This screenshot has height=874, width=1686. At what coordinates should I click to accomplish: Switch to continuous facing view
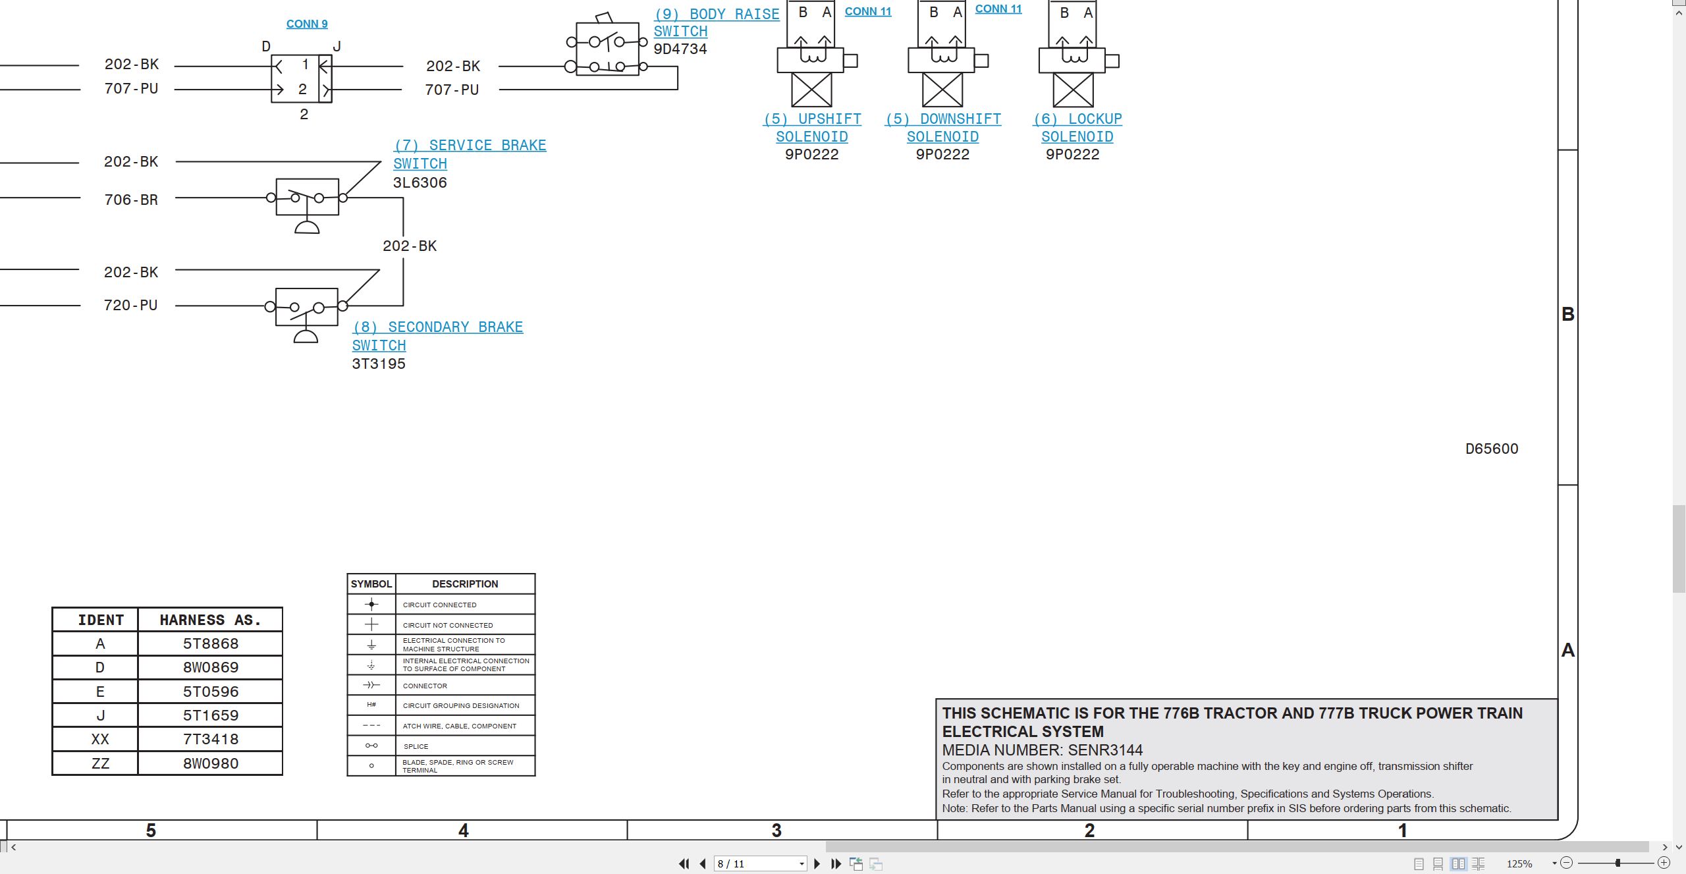coord(1479,863)
